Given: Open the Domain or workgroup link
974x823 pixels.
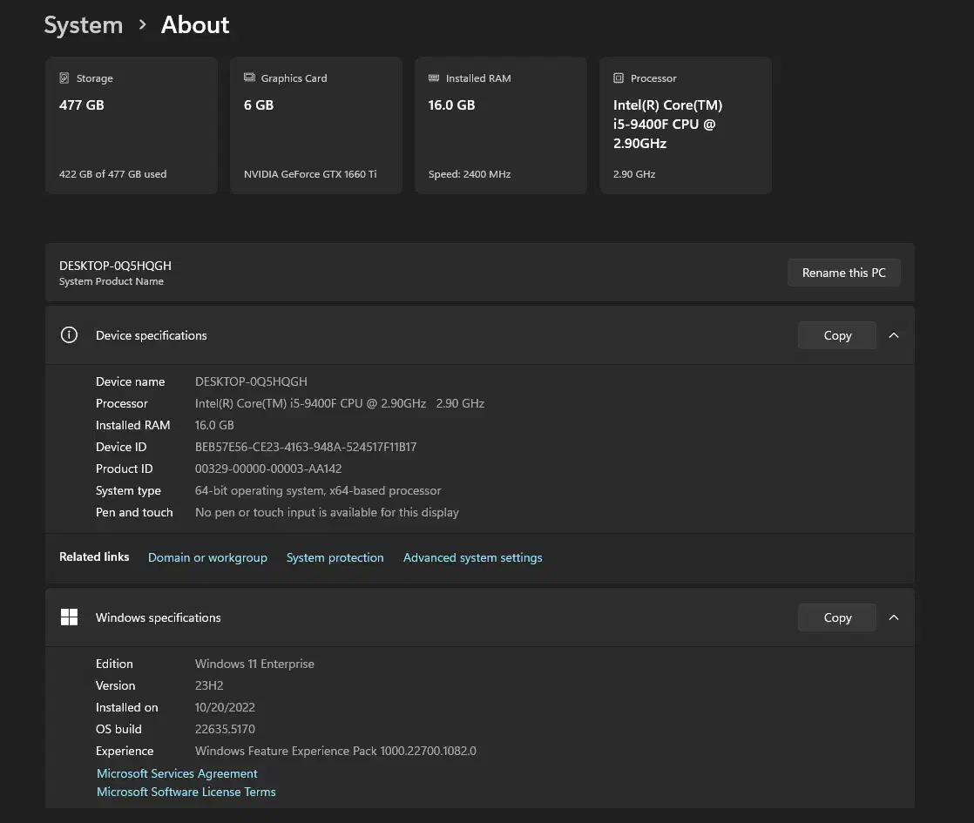Looking at the screenshot, I should [x=207, y=557].
